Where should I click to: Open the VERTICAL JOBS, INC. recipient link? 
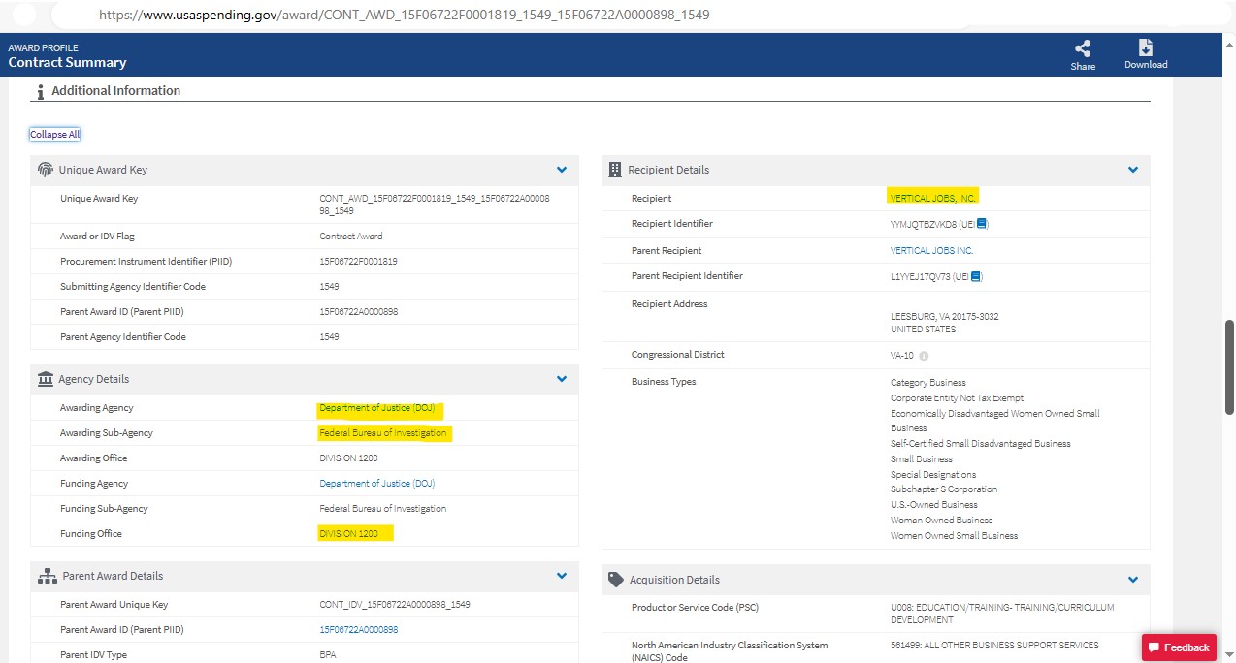point(932,198)
